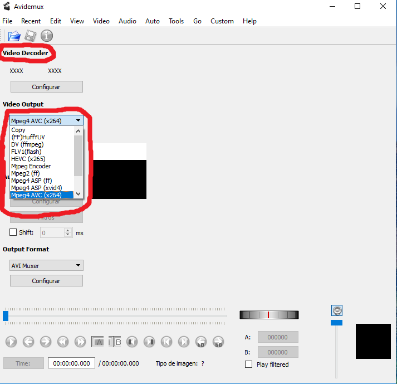Open the Edit menu

point(56,21)
